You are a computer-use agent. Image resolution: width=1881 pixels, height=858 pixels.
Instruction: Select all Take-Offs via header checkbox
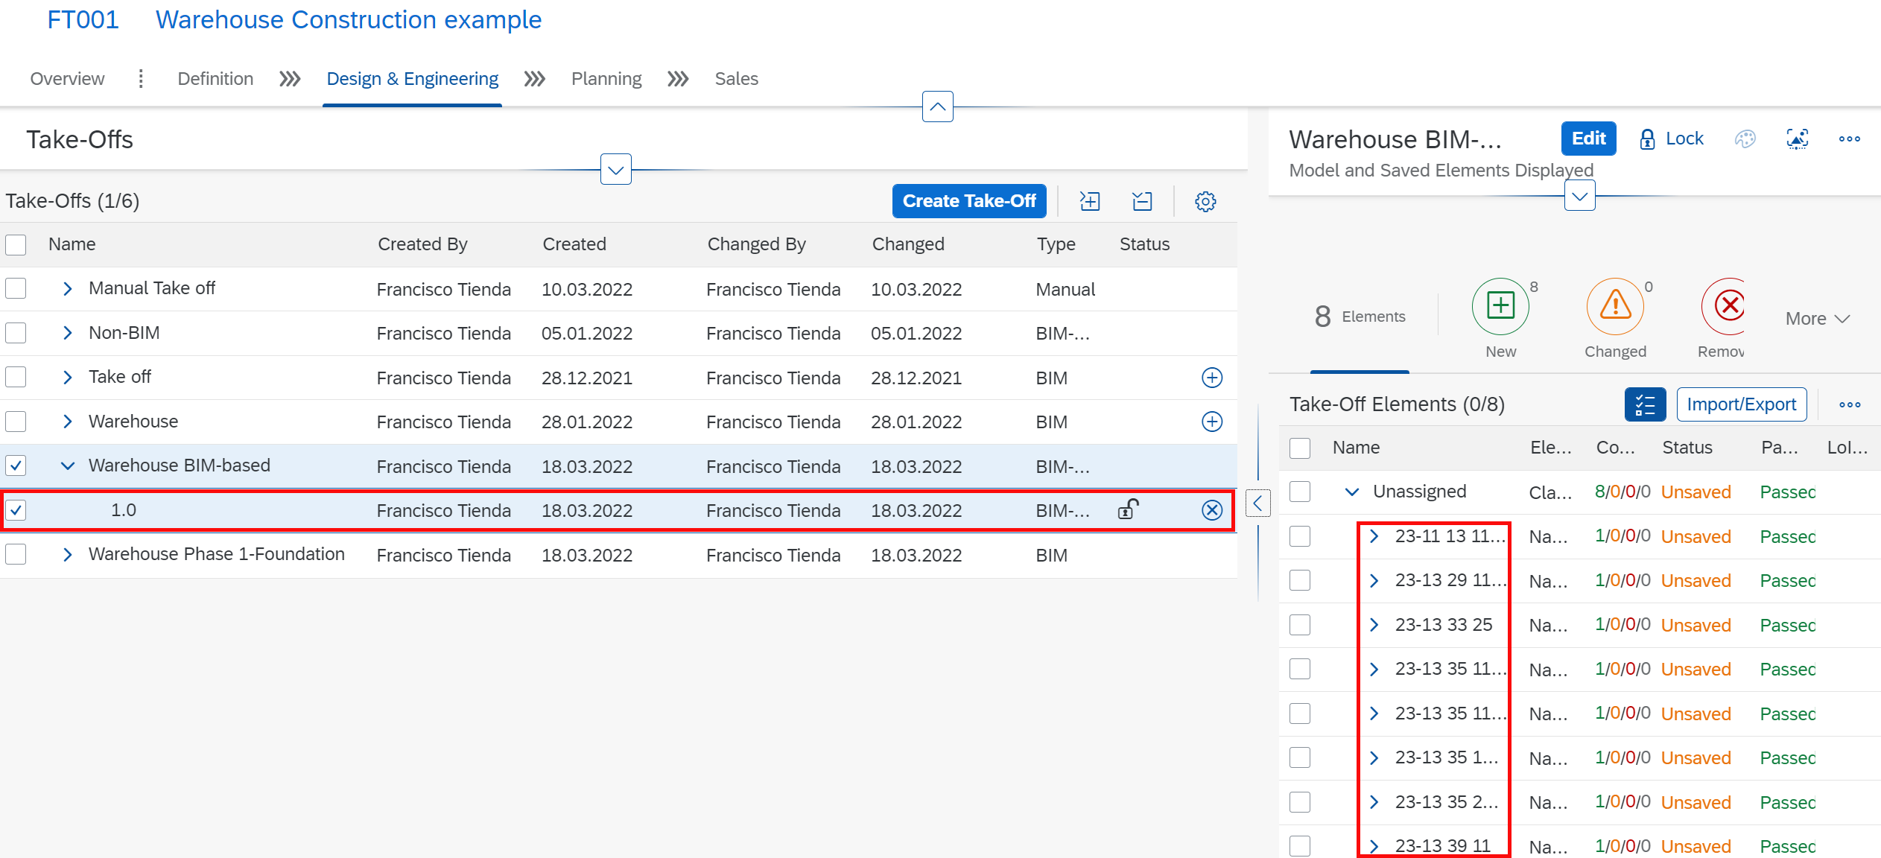coord(16,244)
